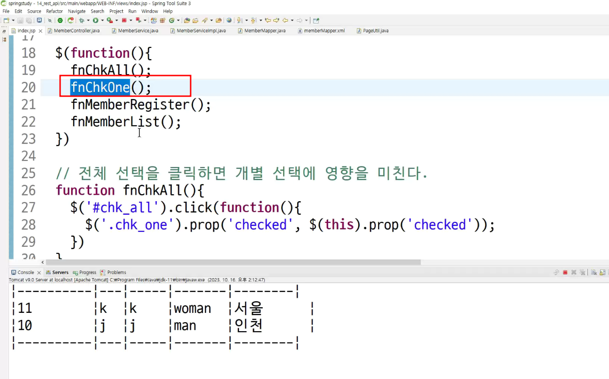
Task: Open the File menu
Action: coord(6,11)
